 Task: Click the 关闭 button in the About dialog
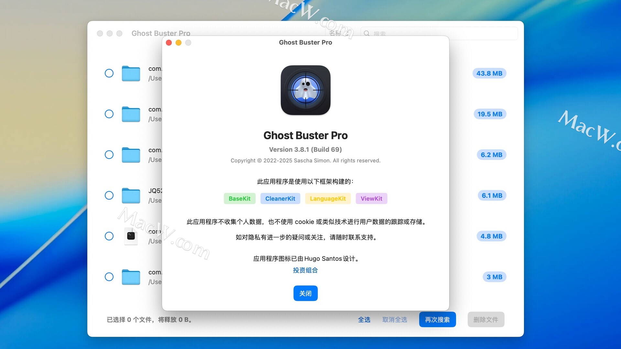pyautogui.click(x=305, y=293)
